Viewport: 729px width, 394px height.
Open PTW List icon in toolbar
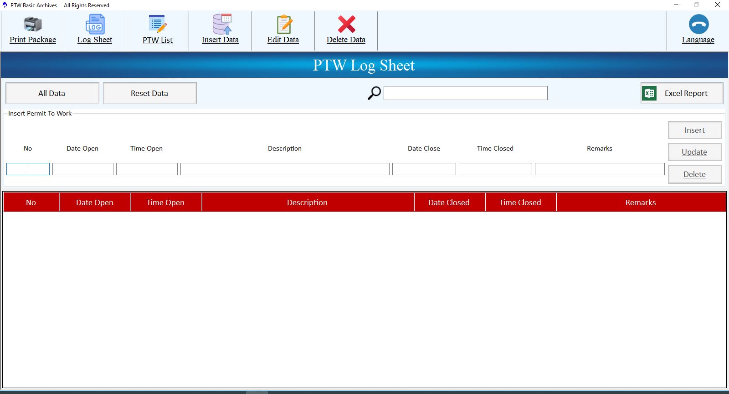point(158,24)
